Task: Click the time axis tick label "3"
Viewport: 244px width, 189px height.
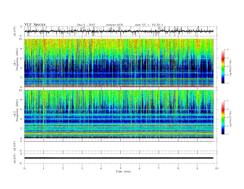Action: [82, 168]
